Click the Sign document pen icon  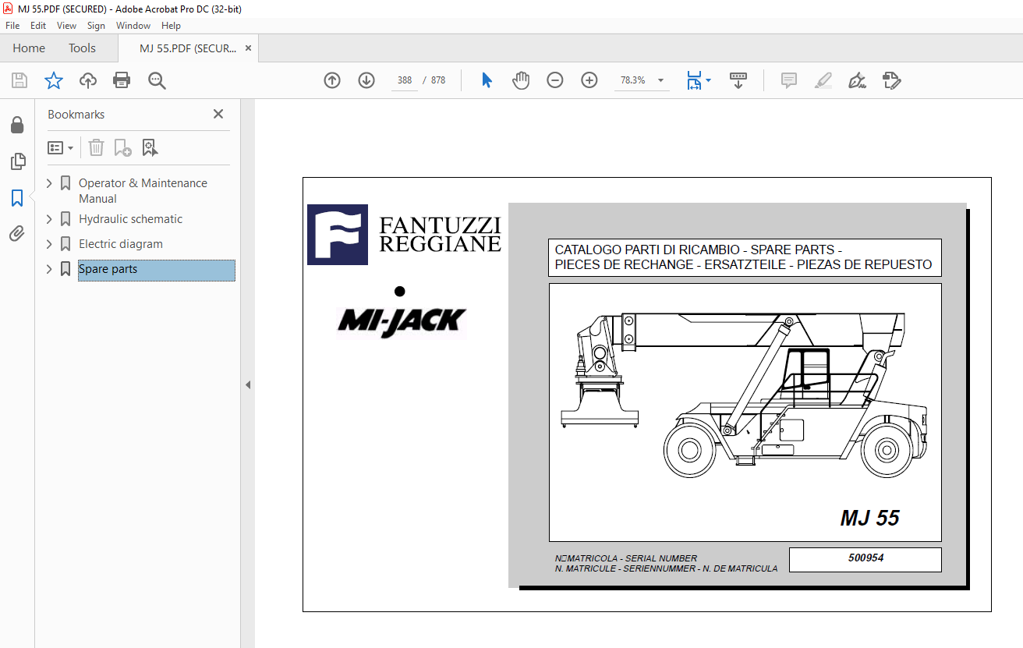click(857, 80)
